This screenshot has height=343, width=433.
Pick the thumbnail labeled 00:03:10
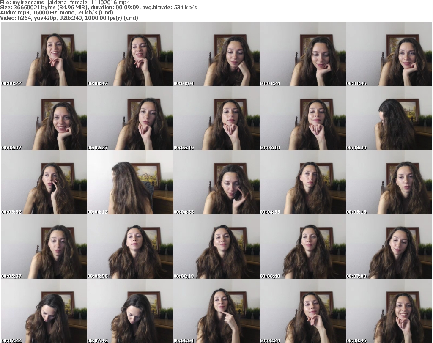tap(303, 118)
